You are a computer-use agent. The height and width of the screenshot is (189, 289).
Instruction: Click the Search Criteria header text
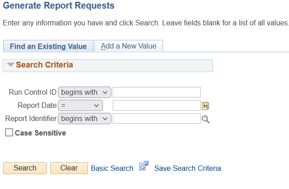coord(44,65)
